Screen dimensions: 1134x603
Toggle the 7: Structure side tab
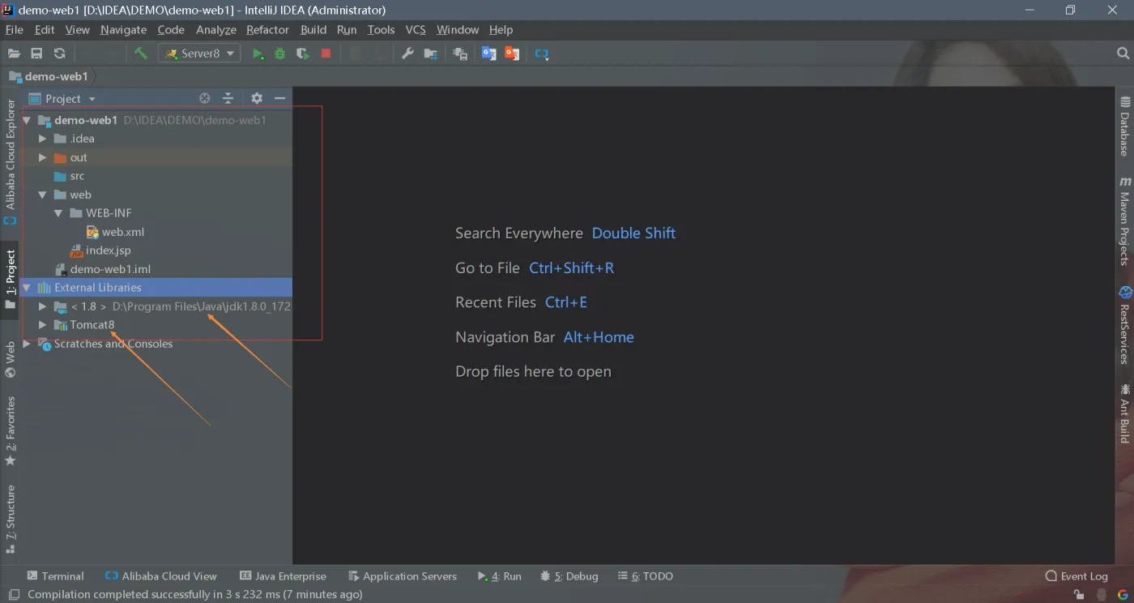[x=10, y=519]
